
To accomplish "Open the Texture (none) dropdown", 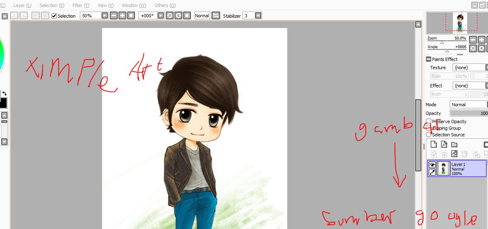I will 470,67.
